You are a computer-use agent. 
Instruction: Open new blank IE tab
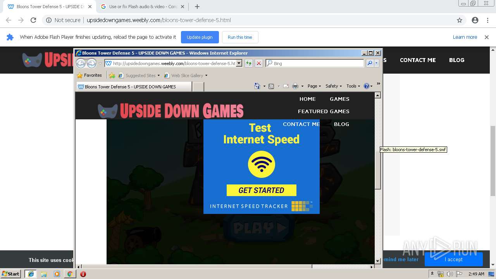tap(198, 87)
